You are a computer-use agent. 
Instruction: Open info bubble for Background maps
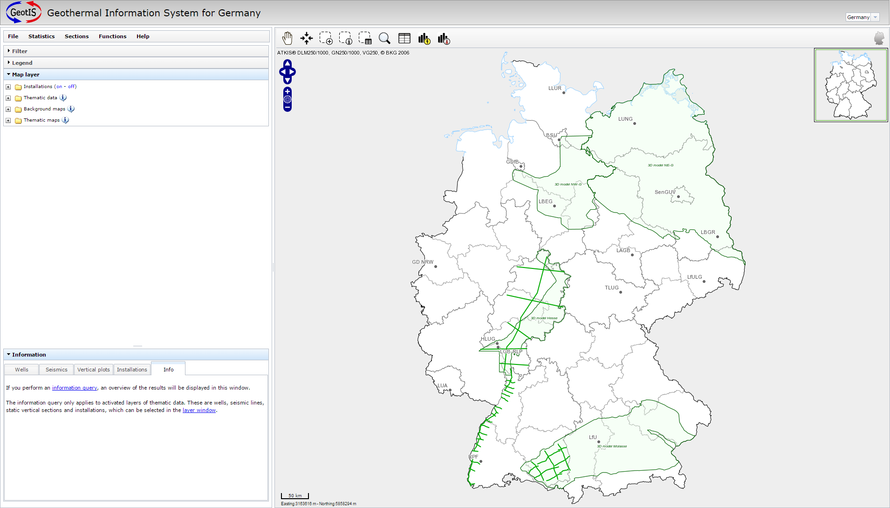click(x=71, y=109)
